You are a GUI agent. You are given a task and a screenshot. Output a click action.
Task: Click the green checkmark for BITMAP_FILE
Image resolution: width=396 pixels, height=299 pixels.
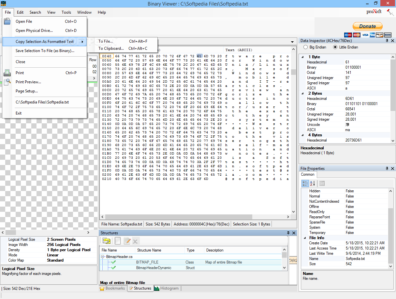tap(113, 262)
